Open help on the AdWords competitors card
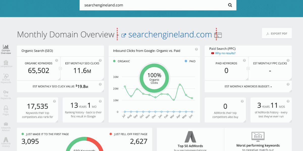 click(x=242, y=101)
